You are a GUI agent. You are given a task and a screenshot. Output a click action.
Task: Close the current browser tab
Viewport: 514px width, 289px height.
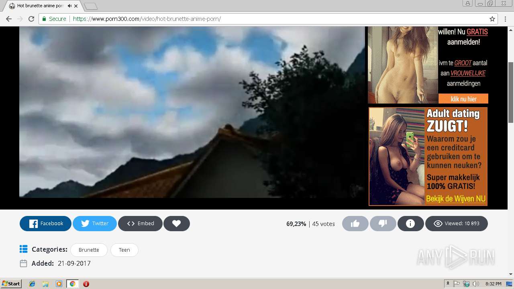76,6
